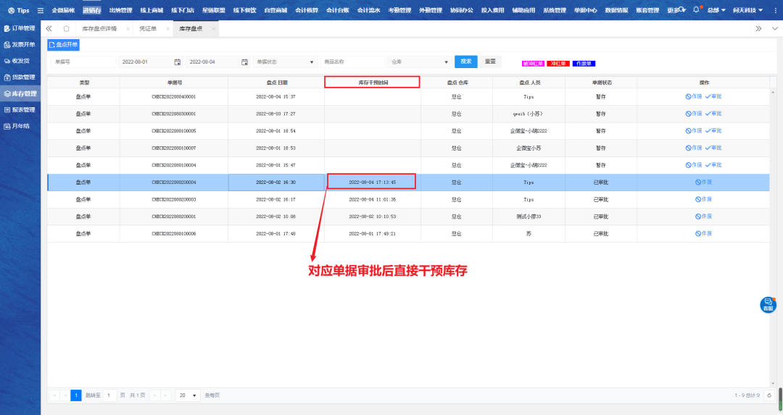Click the 单据号 search input field

click(x=82, y=62)
